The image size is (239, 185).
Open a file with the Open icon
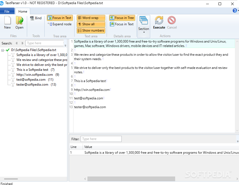click(x=19, y=22)
